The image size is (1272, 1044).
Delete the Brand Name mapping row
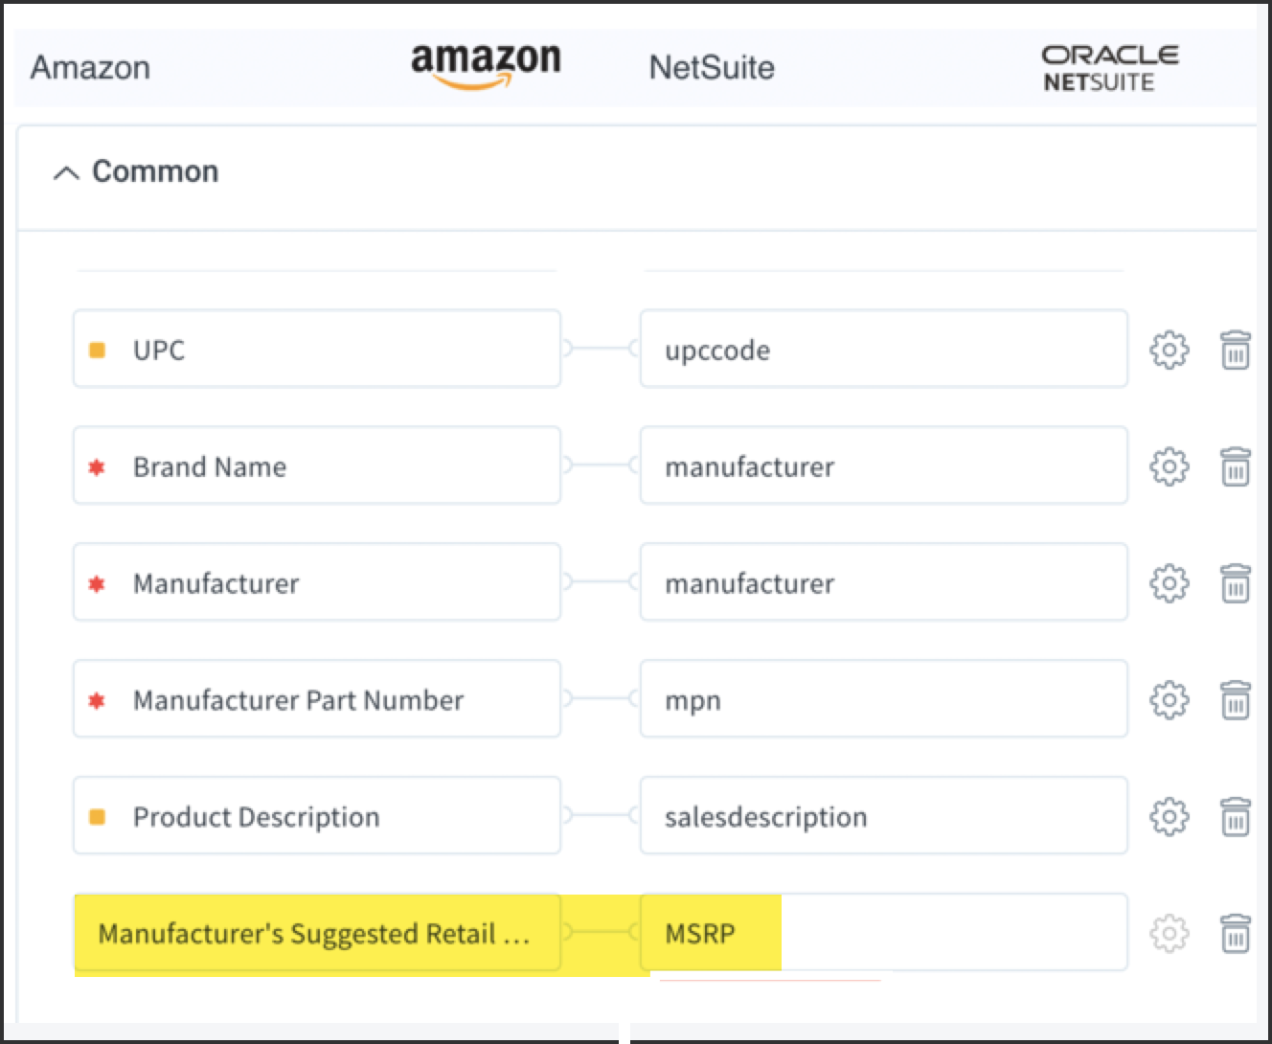coord(1235,466)
